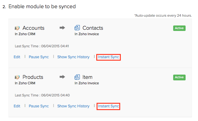This screenshot has width=198, height=121.
Task: Run Instant Sync for Products module
Action: [108, 106]
